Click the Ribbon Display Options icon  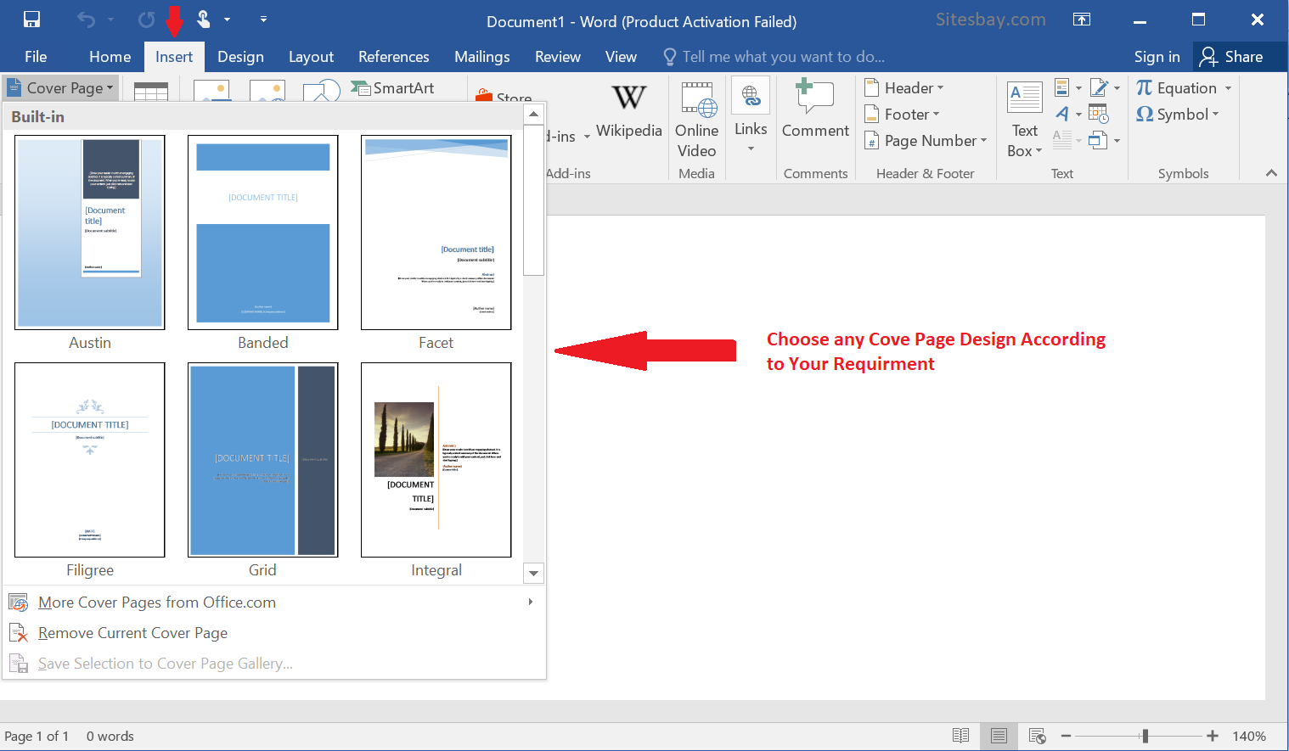pos(1082,19)
